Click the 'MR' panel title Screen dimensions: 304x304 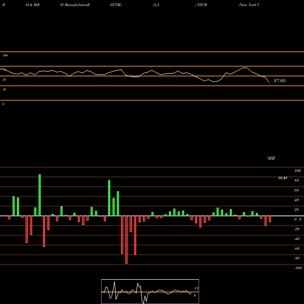(271, 158)
